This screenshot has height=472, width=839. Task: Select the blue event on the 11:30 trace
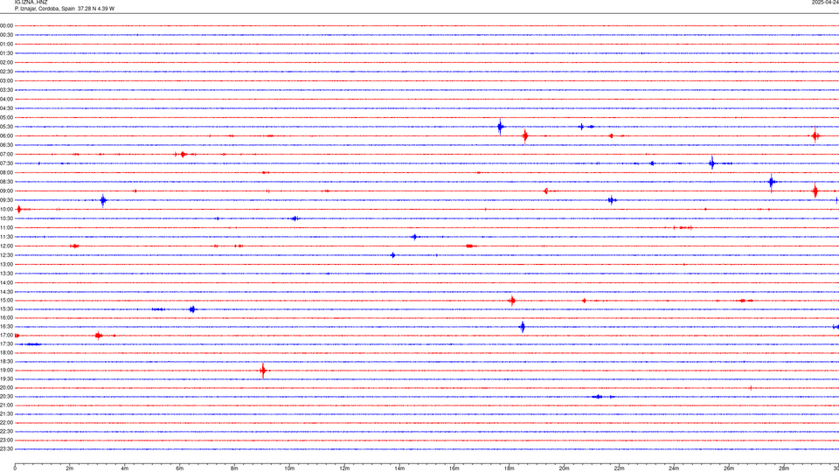(415, 237)
